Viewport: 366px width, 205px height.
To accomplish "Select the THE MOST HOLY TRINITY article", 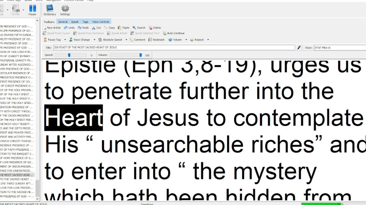I will [x=17, y=124].
